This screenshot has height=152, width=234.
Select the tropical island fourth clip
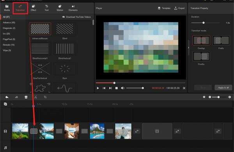point(97,131)
